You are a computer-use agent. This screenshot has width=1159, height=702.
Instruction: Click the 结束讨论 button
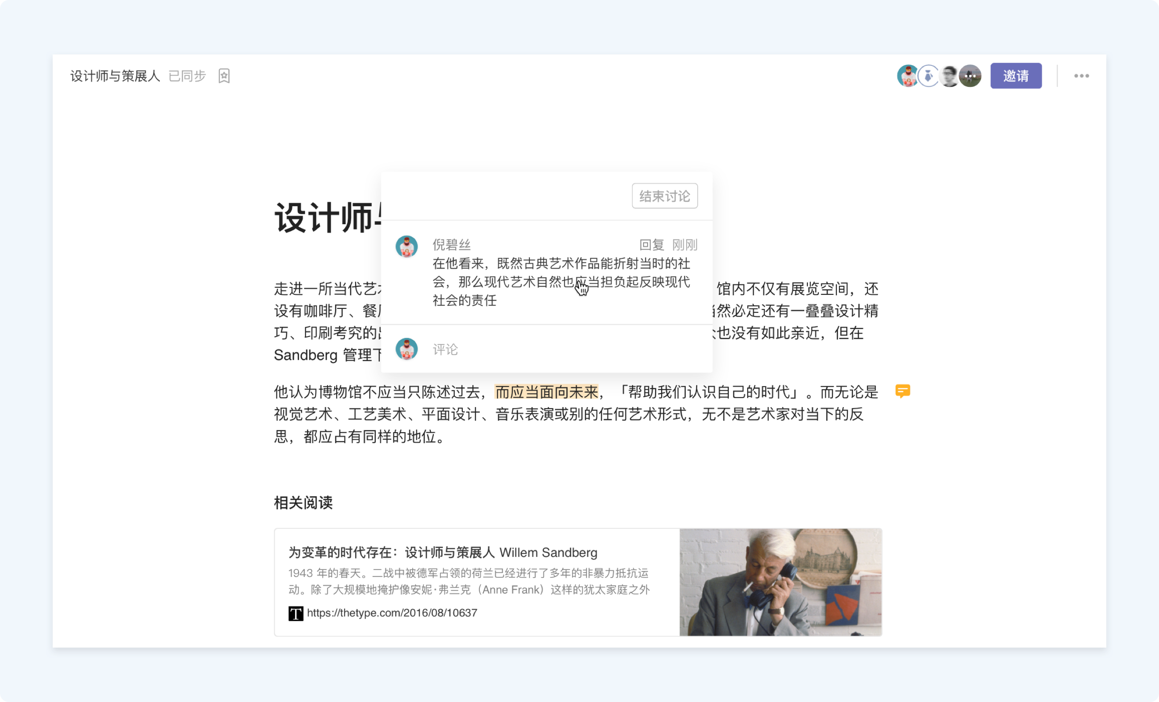665,196
